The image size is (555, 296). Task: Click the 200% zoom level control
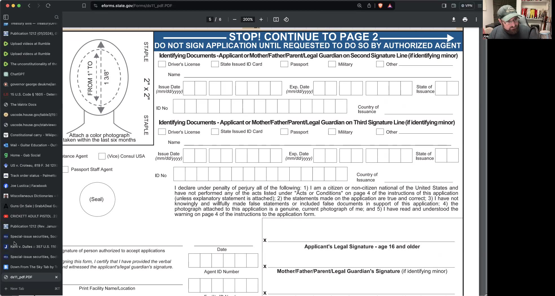248,19
